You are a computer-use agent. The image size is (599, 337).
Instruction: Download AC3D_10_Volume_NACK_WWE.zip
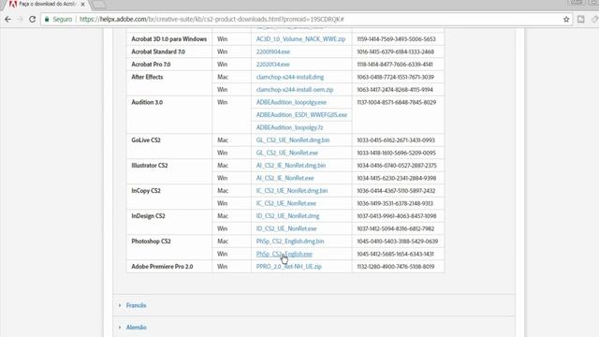[300, 39]
